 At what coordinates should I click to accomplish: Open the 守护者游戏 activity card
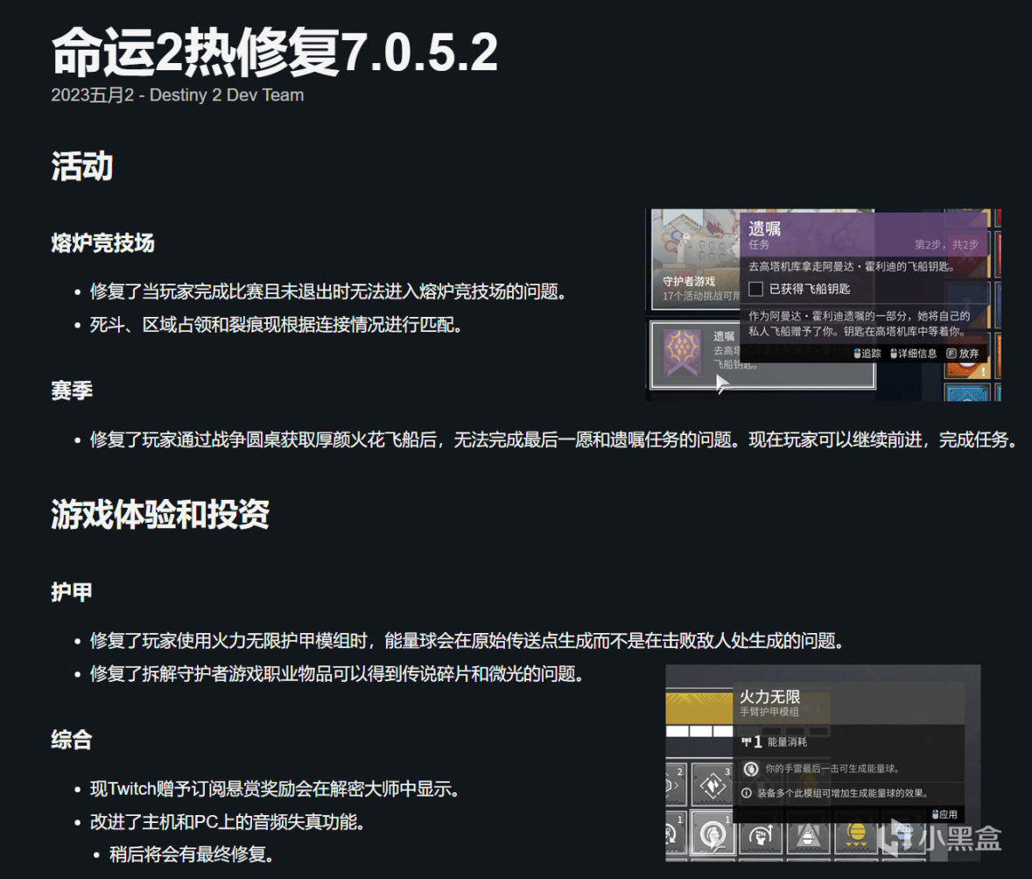(696, 258)
